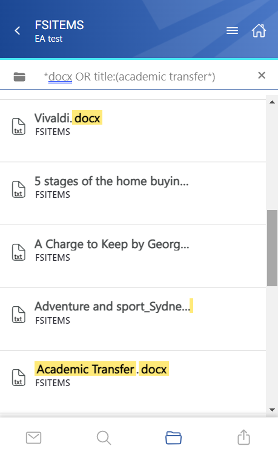
Task: Click file icon beside A Charge to Keep
Action: coord(19,252)
